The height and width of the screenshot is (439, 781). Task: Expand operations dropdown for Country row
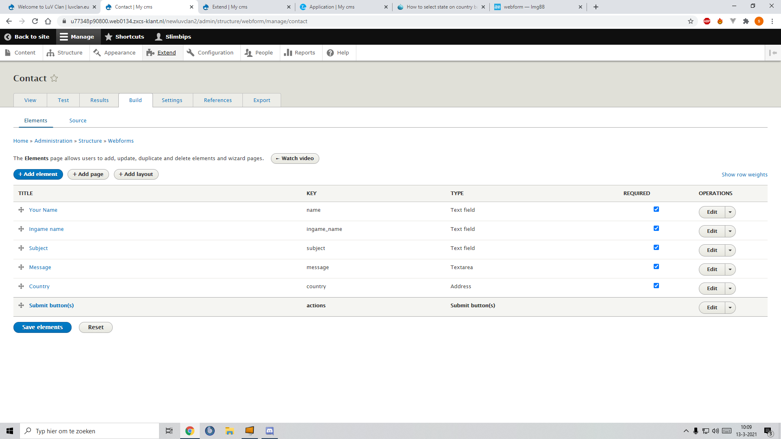pyautogui.click(x=730, y=289)
